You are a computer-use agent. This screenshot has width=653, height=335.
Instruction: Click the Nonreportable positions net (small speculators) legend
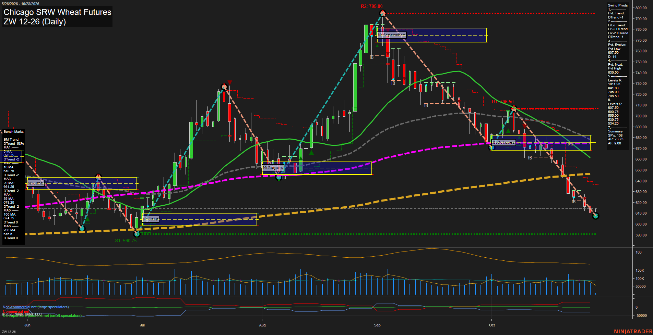point(42,315)
